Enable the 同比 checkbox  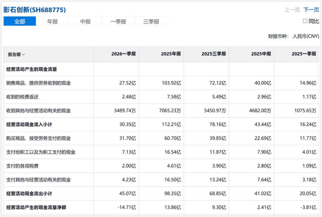tap(305, 21)
